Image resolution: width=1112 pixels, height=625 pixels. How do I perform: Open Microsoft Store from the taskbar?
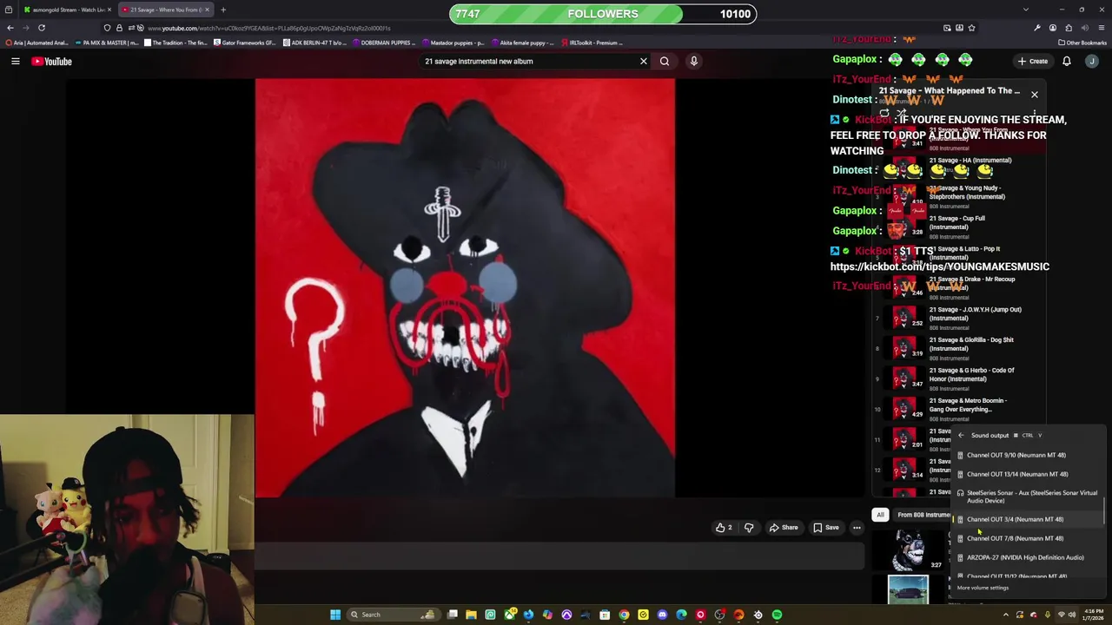(x=605, y=615)
